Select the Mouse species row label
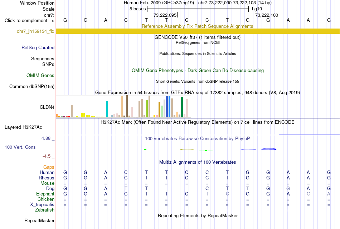This screenshot has width=340, height=229. pos(47,183)
